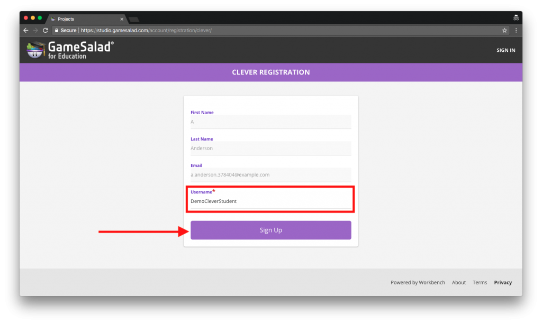542x324 pixels.
Task: Click SIGN IN in header
Action: [505, 50]
